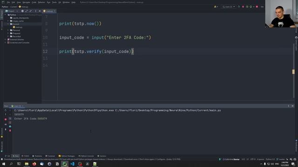298x167 pixels.
Task: Open the Tools menu
Action: 54,2
